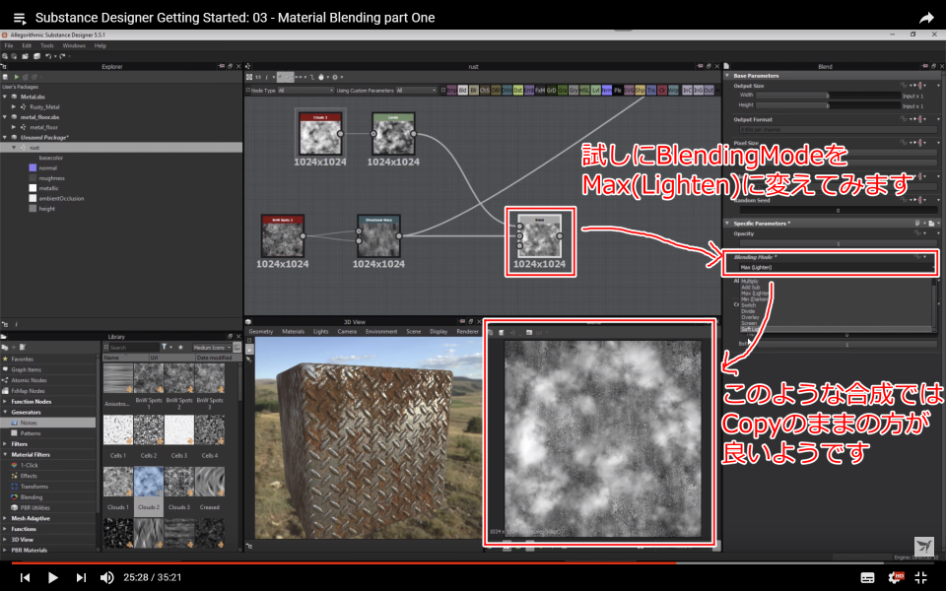Image resolution: width=946 pixels, height=591 pixels.
Task: Collapse the Unsaved Package tree
Action: [5, 138]
